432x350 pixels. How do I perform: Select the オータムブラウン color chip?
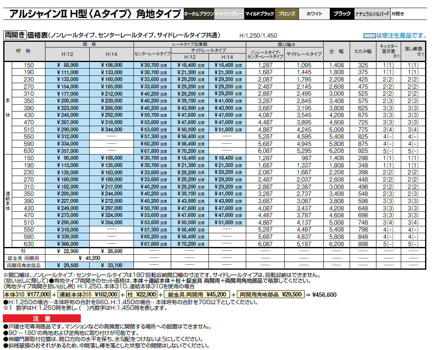199,13
